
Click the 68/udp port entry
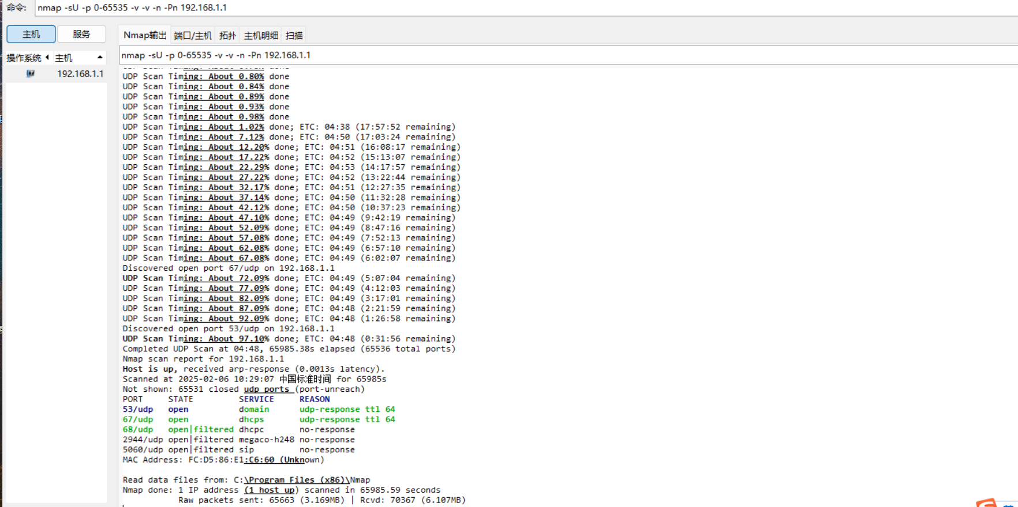coord(138,430)
